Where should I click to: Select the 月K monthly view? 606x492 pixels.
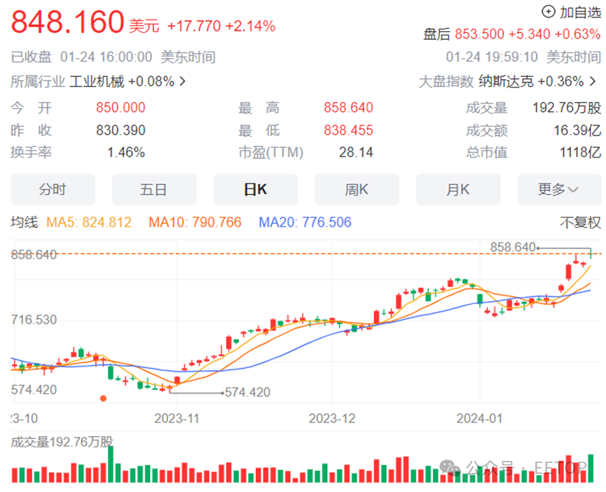pos(458,190)
